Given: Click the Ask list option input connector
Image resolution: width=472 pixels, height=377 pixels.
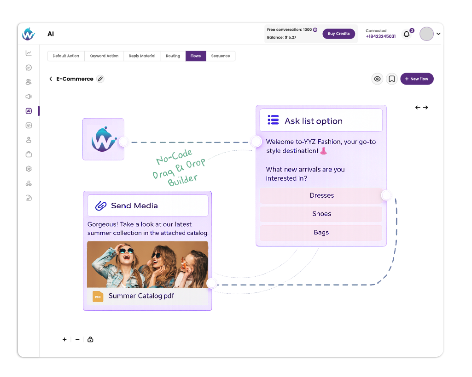Looking at the screenshot, I should [x=256, y=142].
